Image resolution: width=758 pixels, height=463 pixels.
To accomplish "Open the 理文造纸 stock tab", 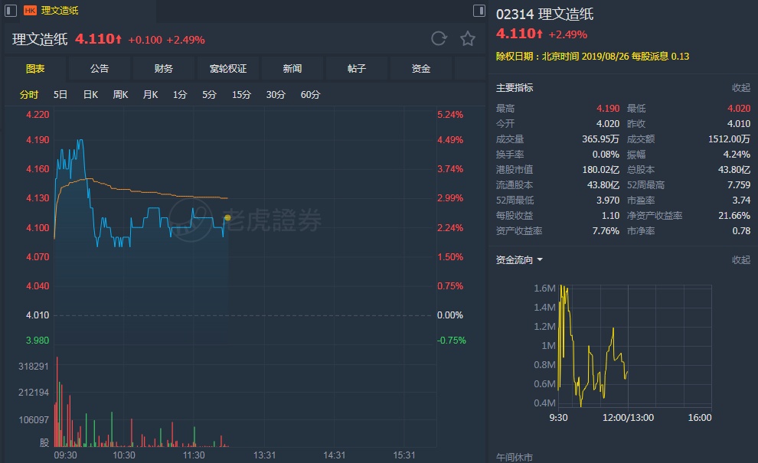I will pyautogui.click(x=60, y=11).
